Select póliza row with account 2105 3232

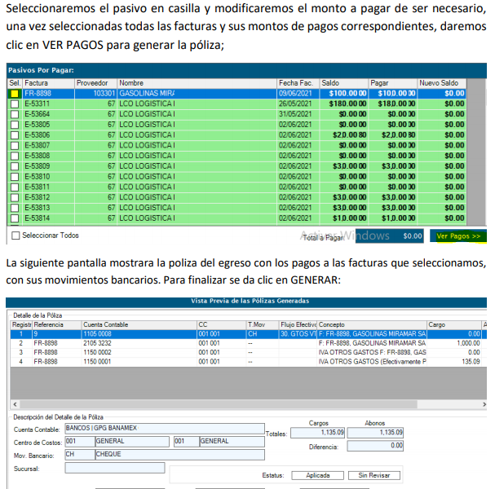[248, 343]
